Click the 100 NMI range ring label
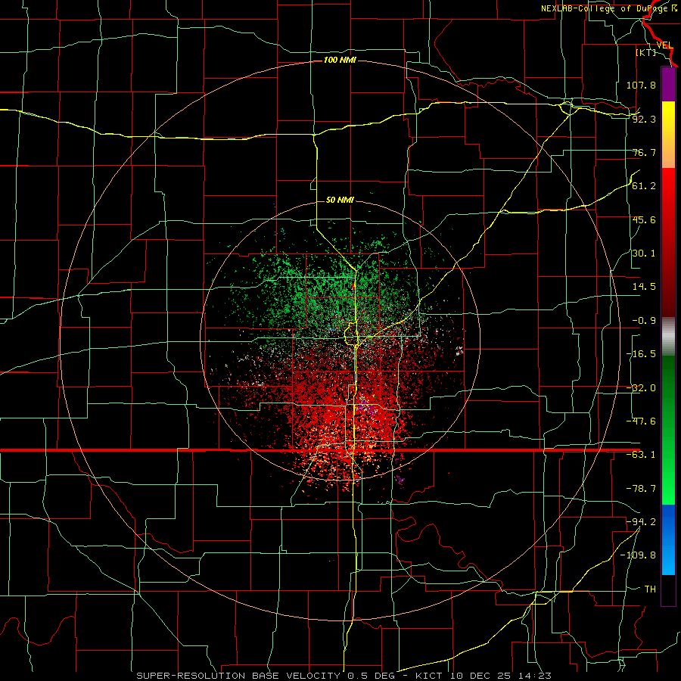Image resolution: width=681 pixels, height=681 pixels. pyautogui.click(x=340, y=60)
